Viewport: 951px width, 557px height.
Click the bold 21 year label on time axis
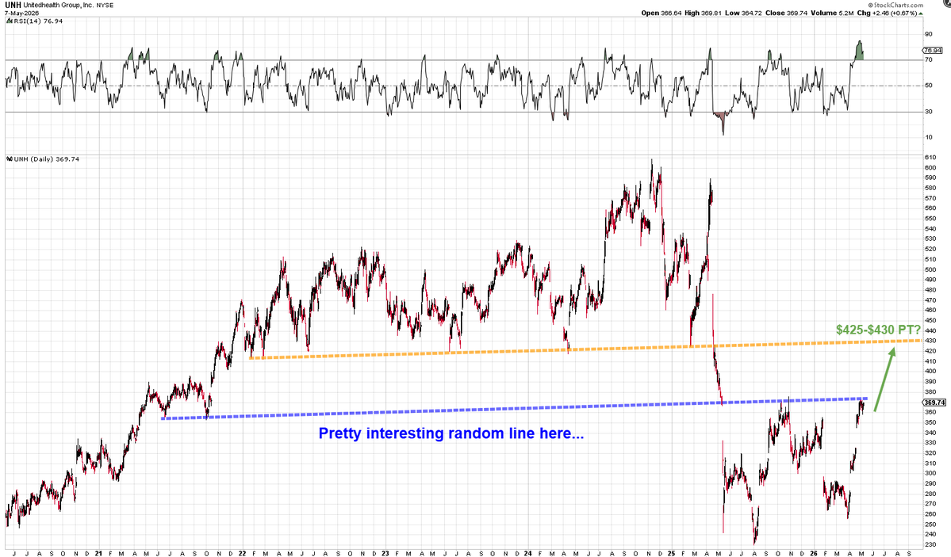coord(98,553)
